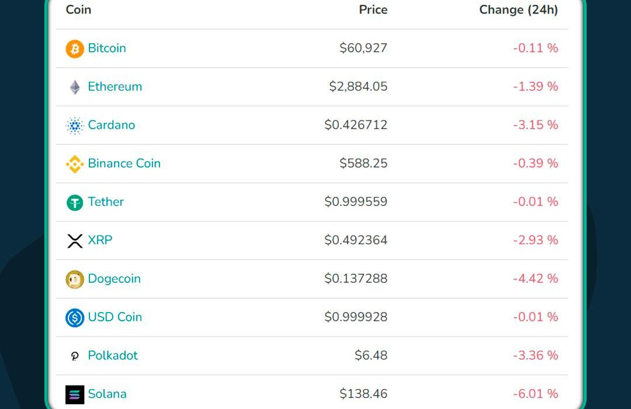Click the Cardano blue dotted logo

coord(75,126)
